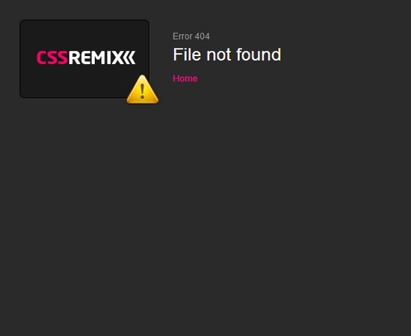Click the Error 404 label

coord(191,37)
